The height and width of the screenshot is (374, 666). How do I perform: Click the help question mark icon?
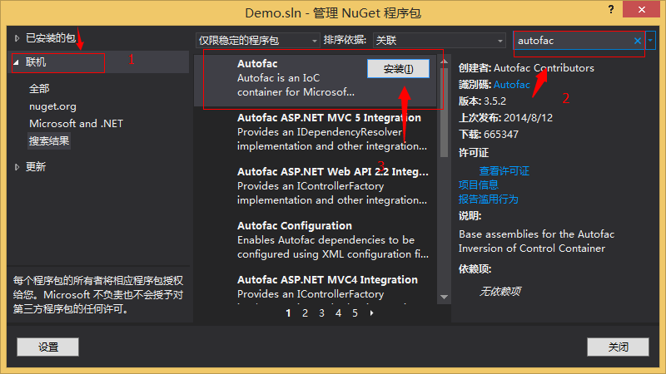tap(611, 9)
